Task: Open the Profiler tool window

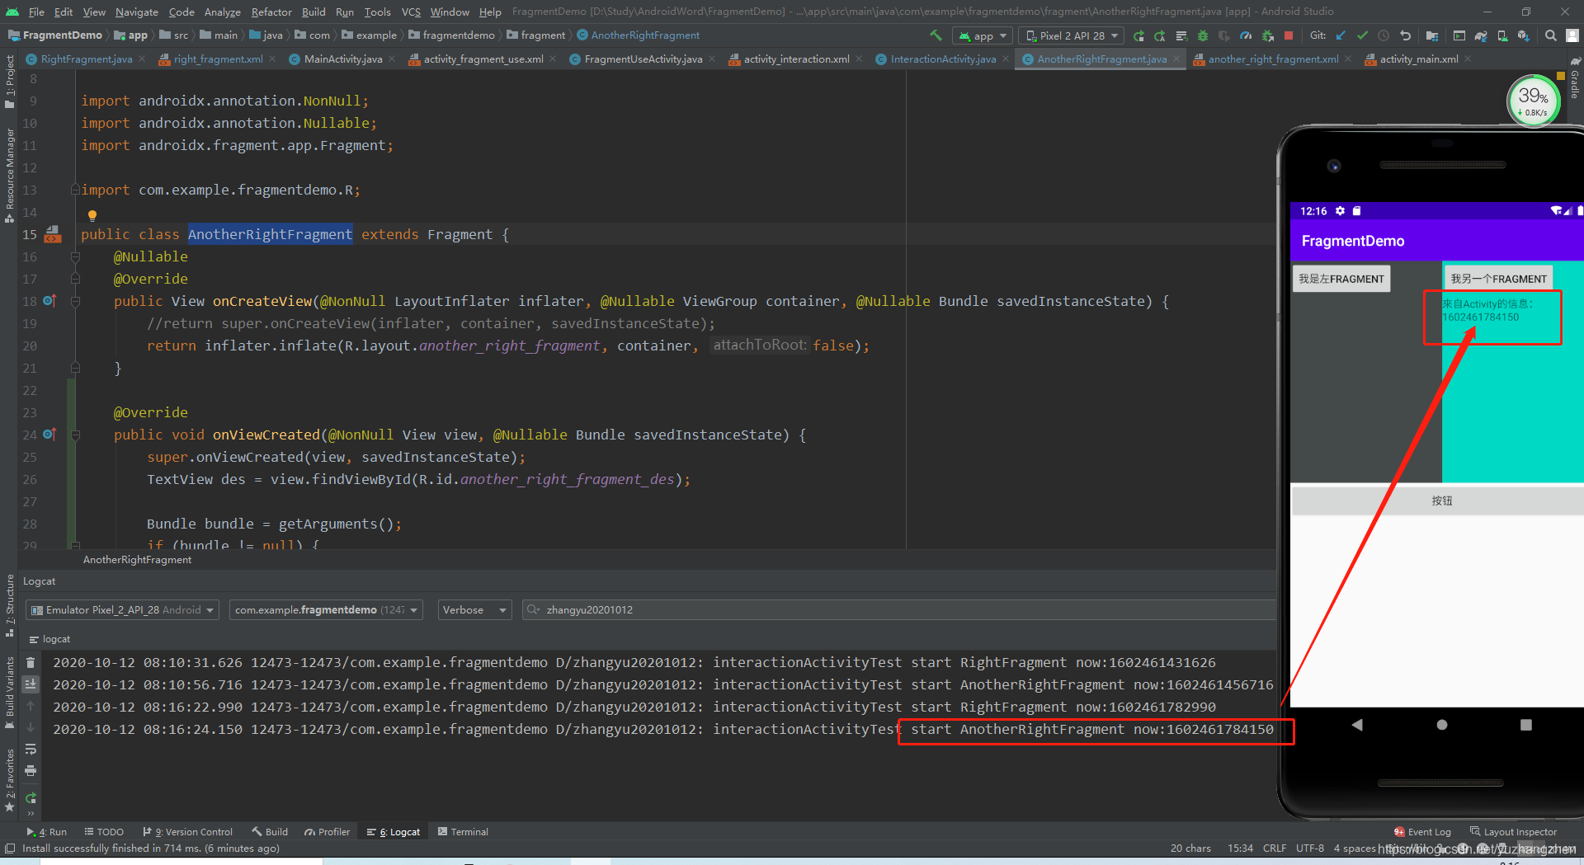Action: [327, 832]
